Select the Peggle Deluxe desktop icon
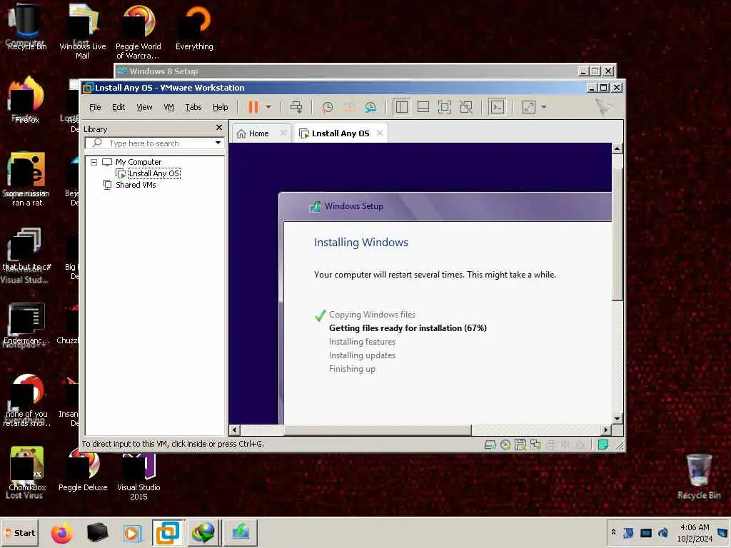This screenshot has height=548, width=731. click(x=83, y=471)
